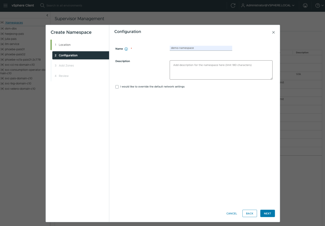Image resolution: width=325 pixels, height=226 pixels.
Task: Close the Create Namespace dialog
Action: tap(273, 32)
